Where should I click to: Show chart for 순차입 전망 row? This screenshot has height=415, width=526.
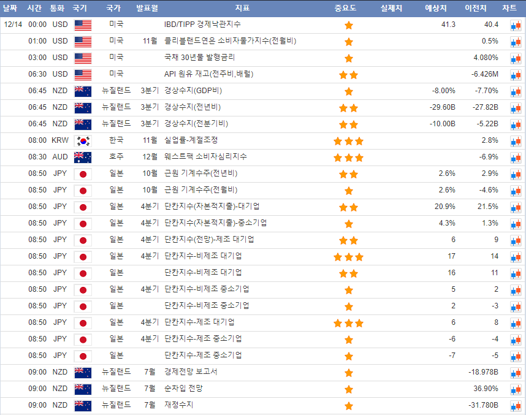(514, 389)
